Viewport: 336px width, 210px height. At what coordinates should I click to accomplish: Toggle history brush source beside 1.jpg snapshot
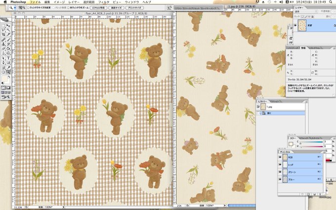pos(258,107)
